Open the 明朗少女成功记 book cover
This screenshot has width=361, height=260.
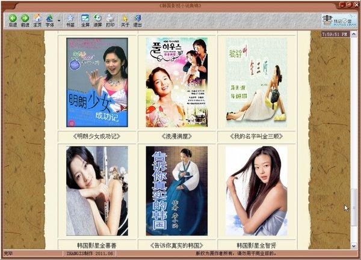(97, 82)
